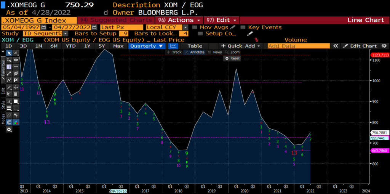This screenshot has width=390, height=194.
Task: Click the start date field 05/04/1997
Action: 21,27
